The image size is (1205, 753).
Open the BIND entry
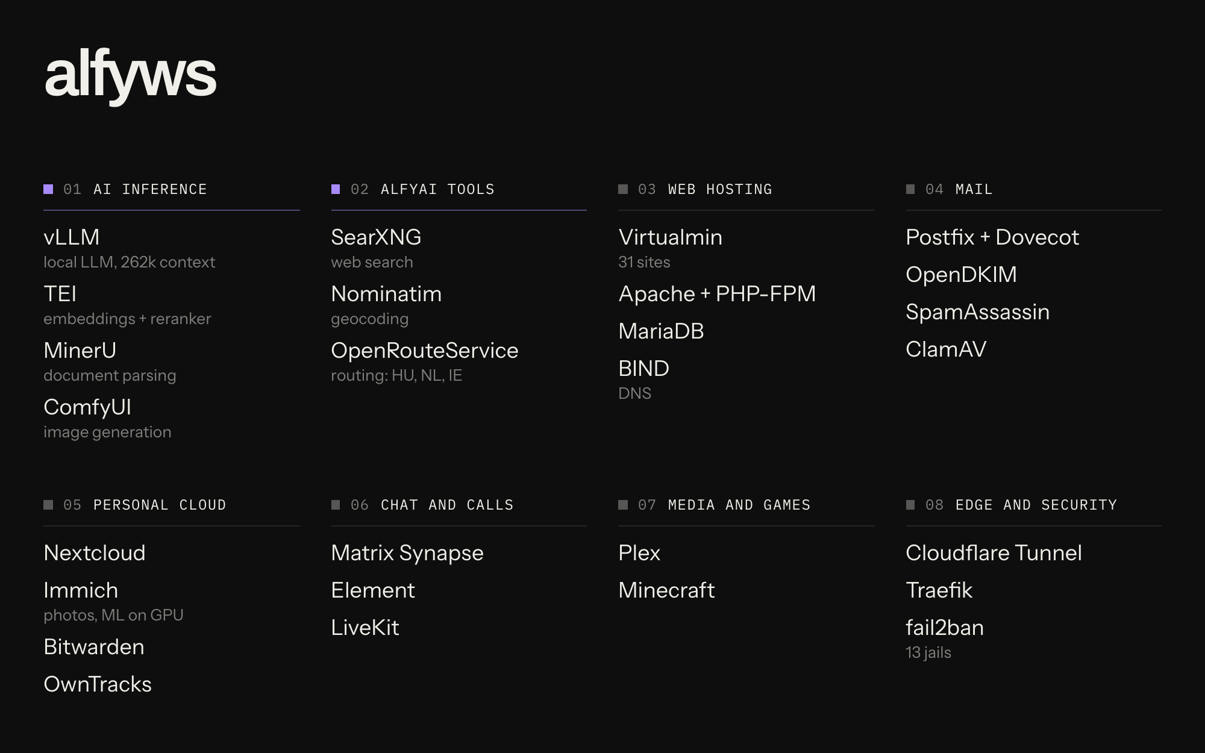(643, 369)
